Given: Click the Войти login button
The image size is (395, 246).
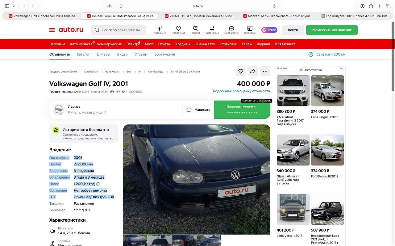Looking at the screenshot, I should point(293,30).
